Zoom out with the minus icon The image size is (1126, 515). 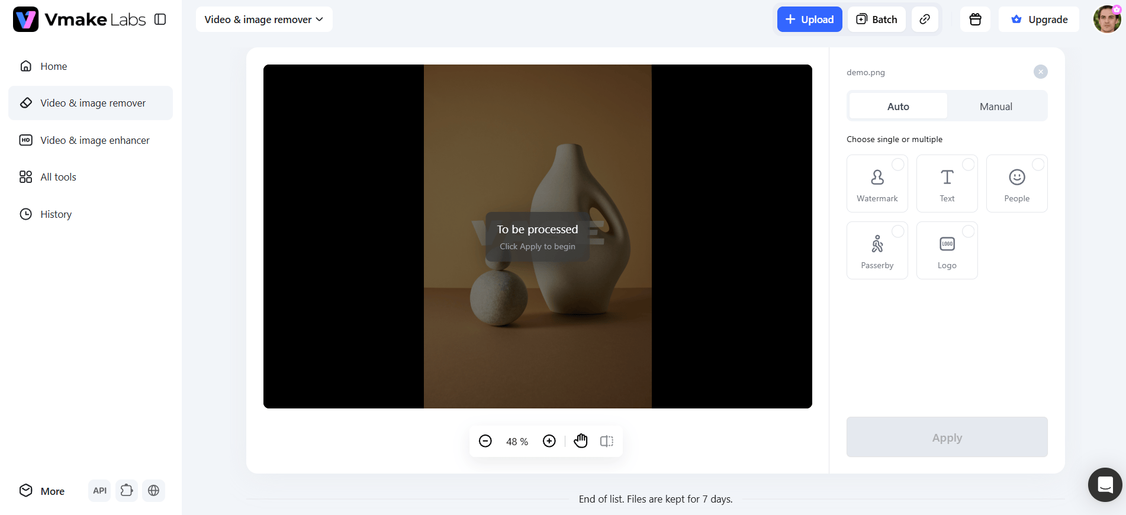pos(485,441)
